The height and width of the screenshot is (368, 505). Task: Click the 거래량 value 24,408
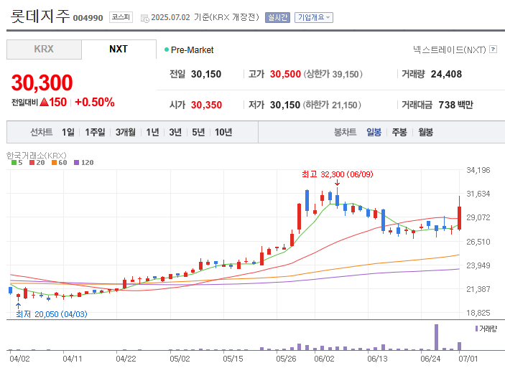446,75
